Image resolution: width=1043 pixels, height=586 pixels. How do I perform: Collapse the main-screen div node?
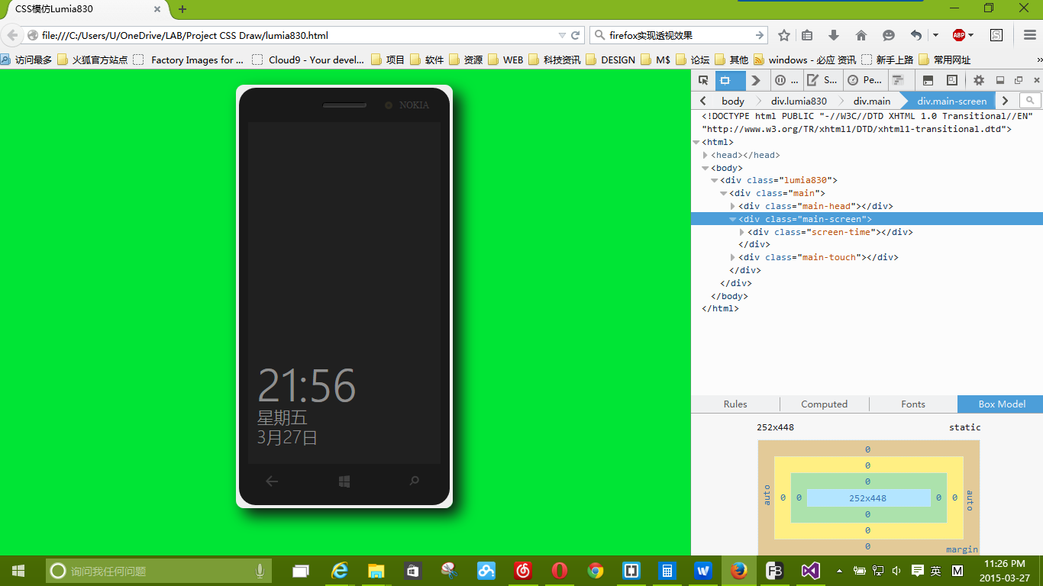733,219
